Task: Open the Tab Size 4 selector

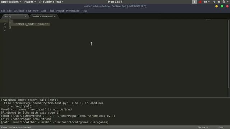Action: click(x=203, y=128)
